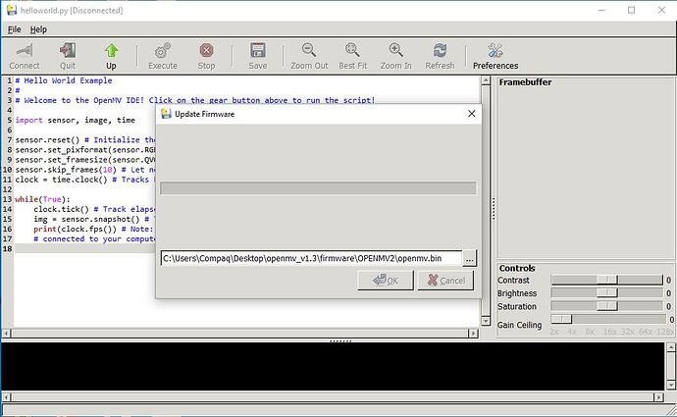
Task: Click the terminal vertical scrollbar down arrow
Action: pyautogui.click(x=671, y=385)
